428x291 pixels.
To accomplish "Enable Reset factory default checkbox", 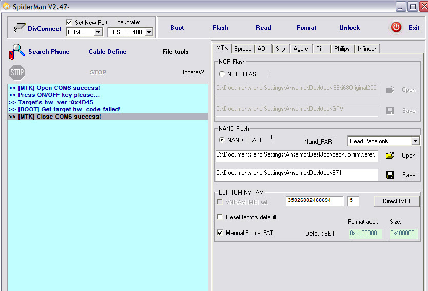I will (x=220, y=217).
